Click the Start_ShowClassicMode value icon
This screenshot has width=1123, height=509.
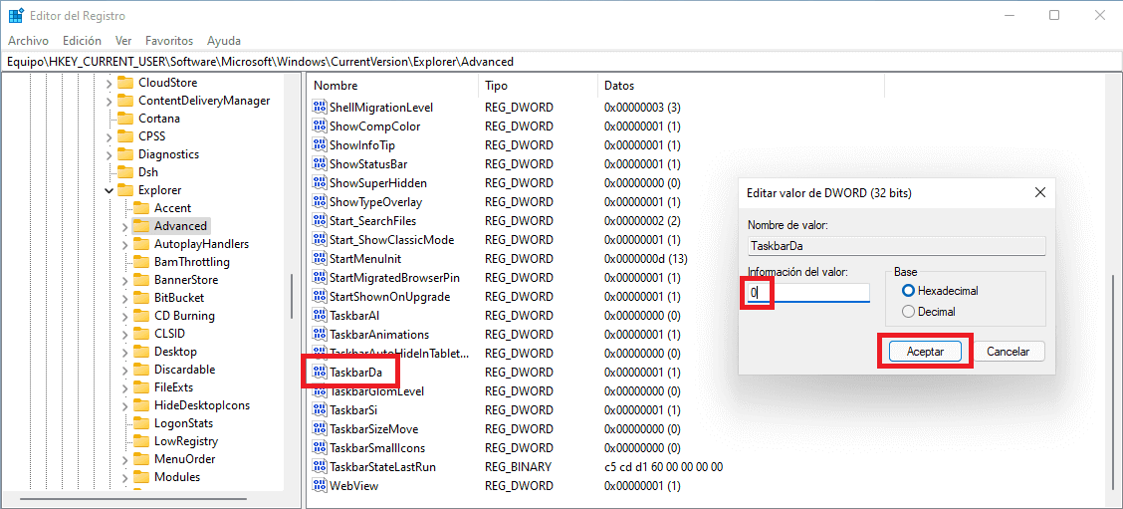click(x=320, y=239)
